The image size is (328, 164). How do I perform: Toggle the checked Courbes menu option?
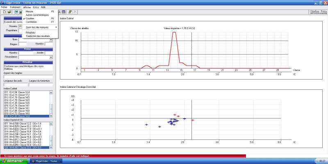point(30,18)
